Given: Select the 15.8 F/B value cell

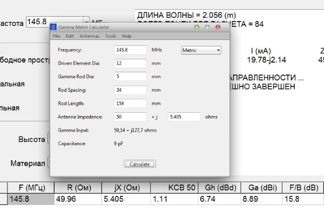Looking at the screenshot, I should pyautogui.click(x=303, y=199).
